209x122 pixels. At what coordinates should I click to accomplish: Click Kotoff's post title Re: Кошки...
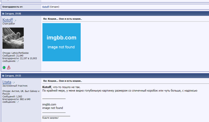coord(62,19)
